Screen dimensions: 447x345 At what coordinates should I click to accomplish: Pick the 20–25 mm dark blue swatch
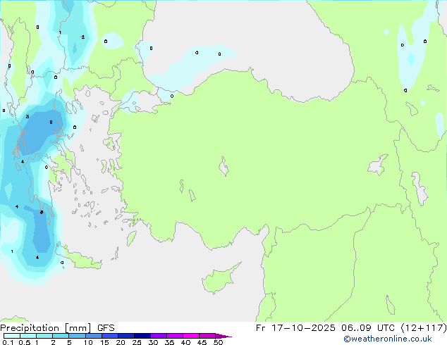(125, 336)
